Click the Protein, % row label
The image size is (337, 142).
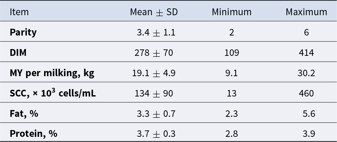pyautogui.click(x=33, y=134)
